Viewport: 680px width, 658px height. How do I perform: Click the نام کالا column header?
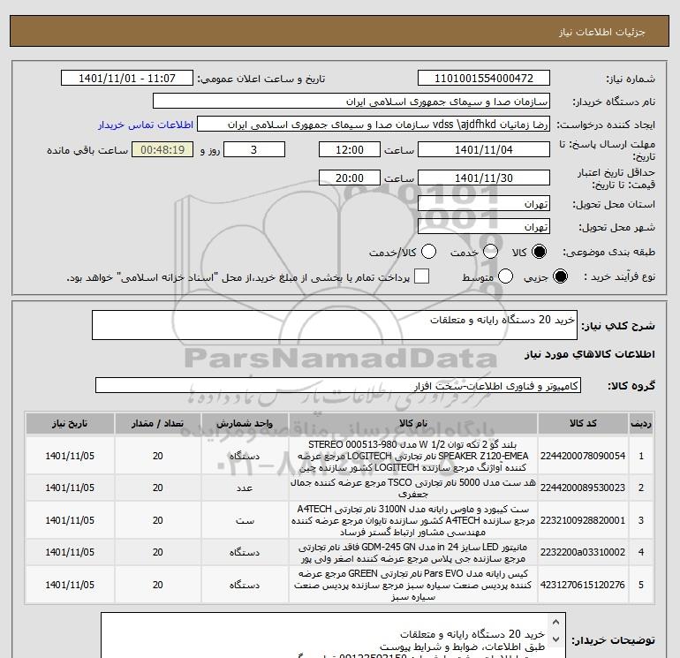(x=413, y=423)
